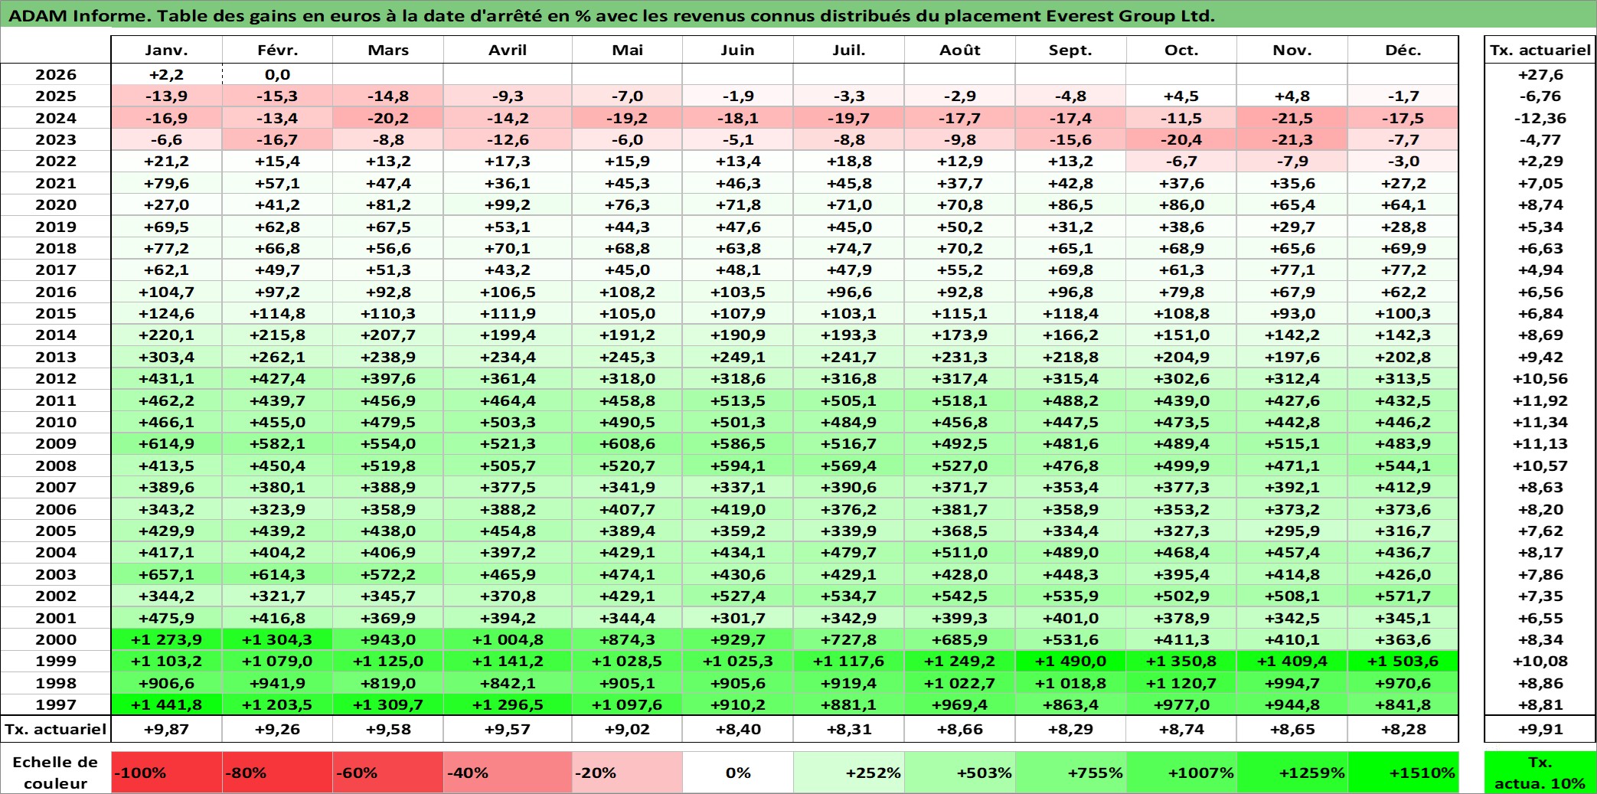Image resolution: width=1597 pixels, height=794 pixels.
Task: Select the '+511,0' August 2004 cell
Action: 960,552
